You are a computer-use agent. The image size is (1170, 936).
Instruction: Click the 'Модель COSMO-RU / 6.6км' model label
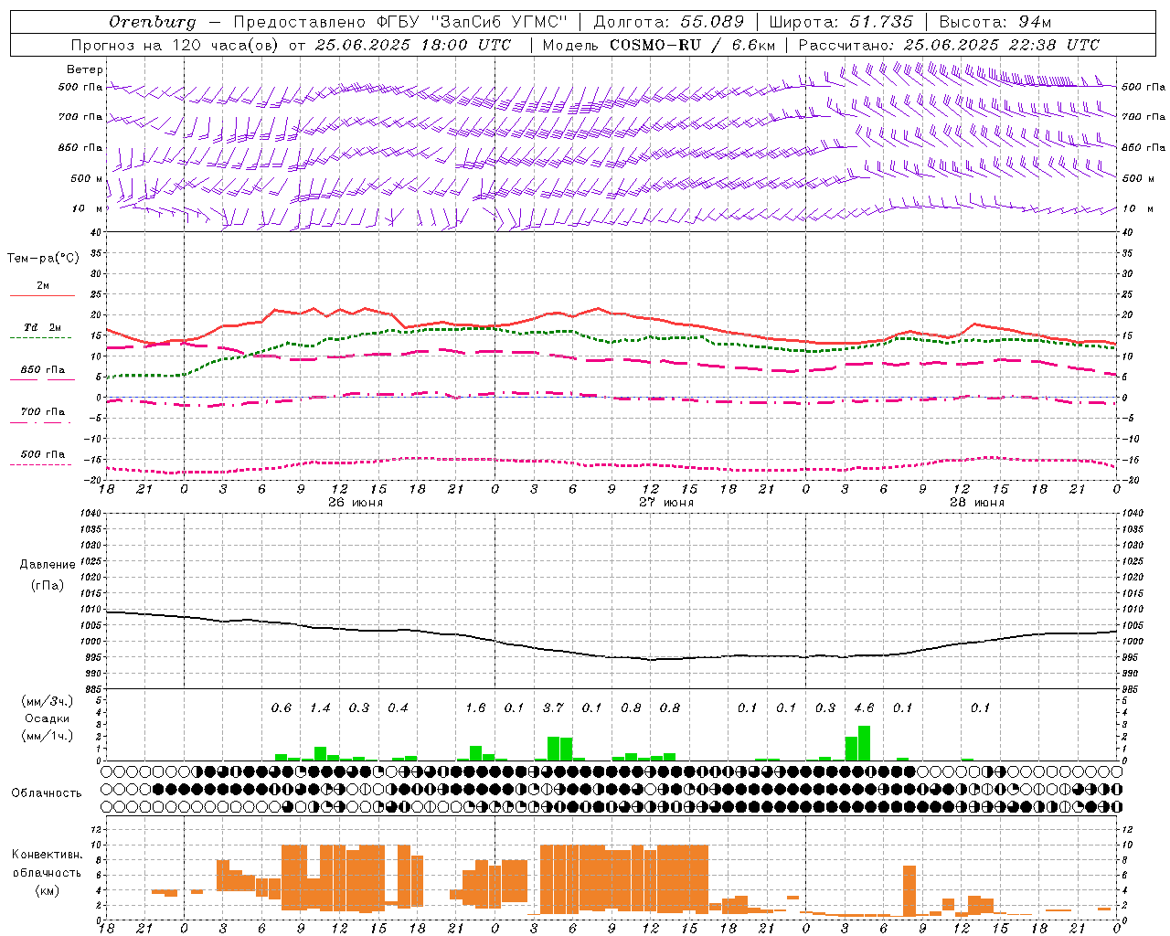pos(659,45)
